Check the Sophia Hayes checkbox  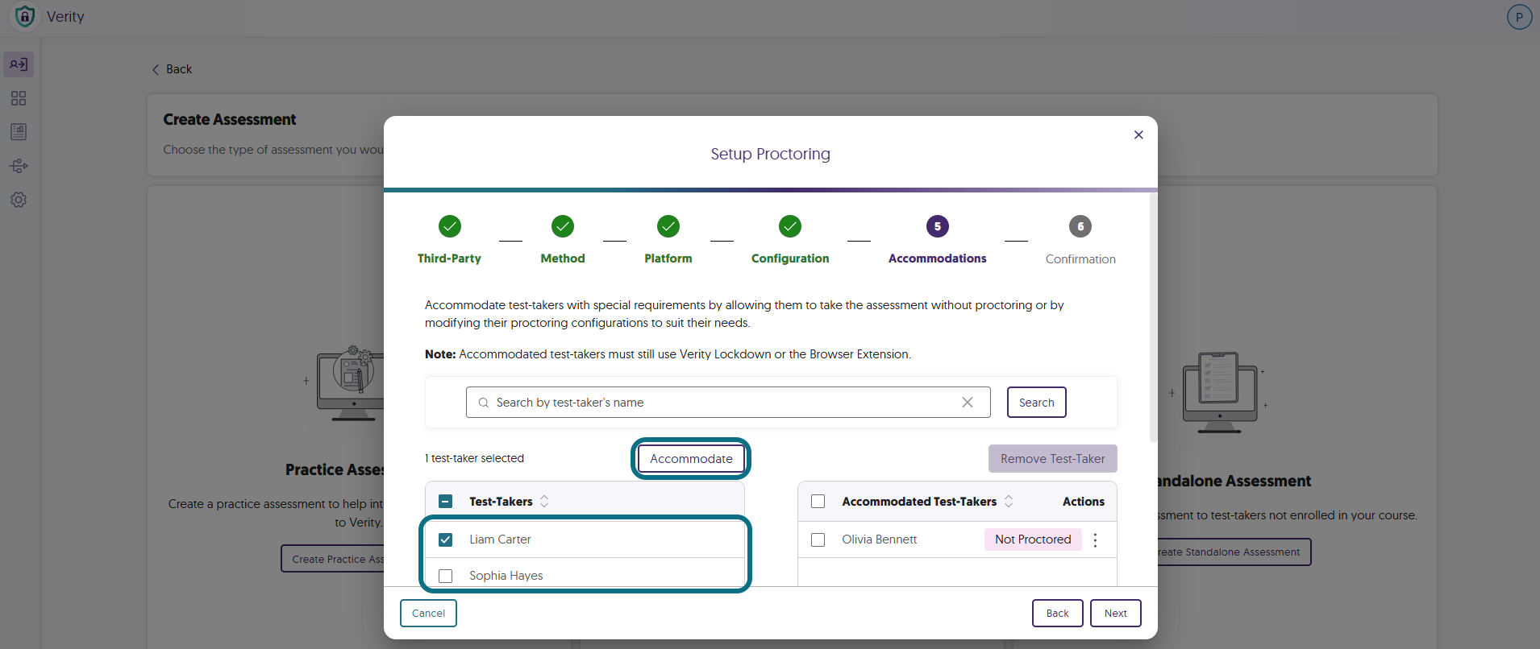click(445, 576)
